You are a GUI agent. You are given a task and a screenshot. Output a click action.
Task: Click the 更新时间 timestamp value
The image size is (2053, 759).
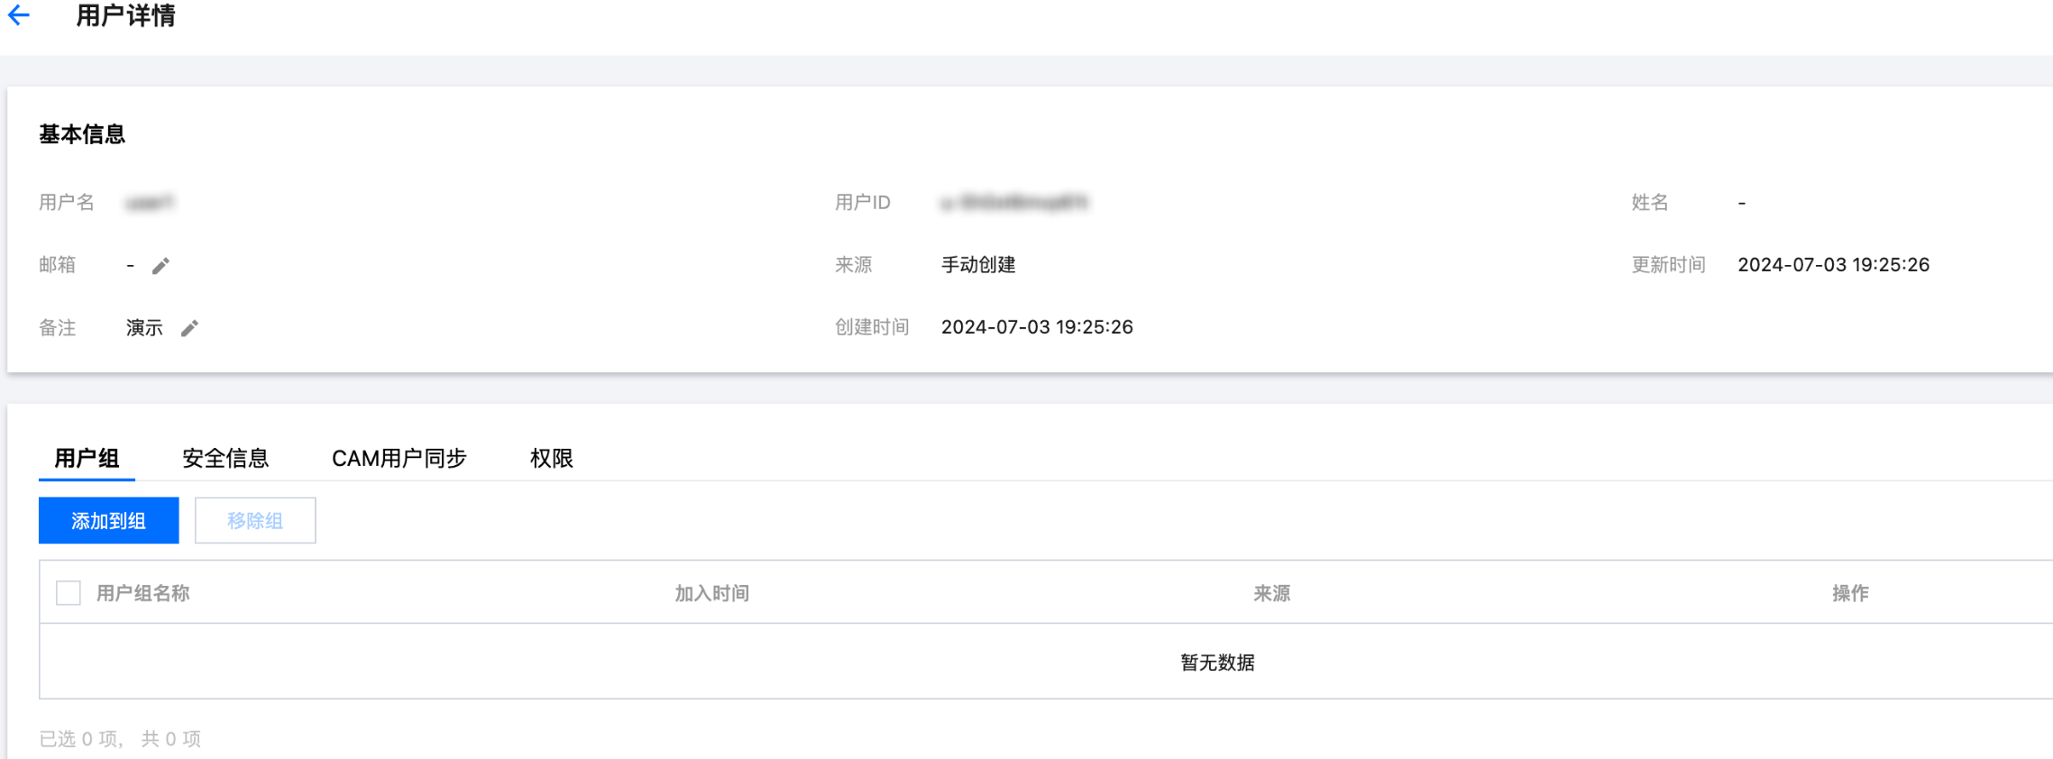tap(1833, 265)
